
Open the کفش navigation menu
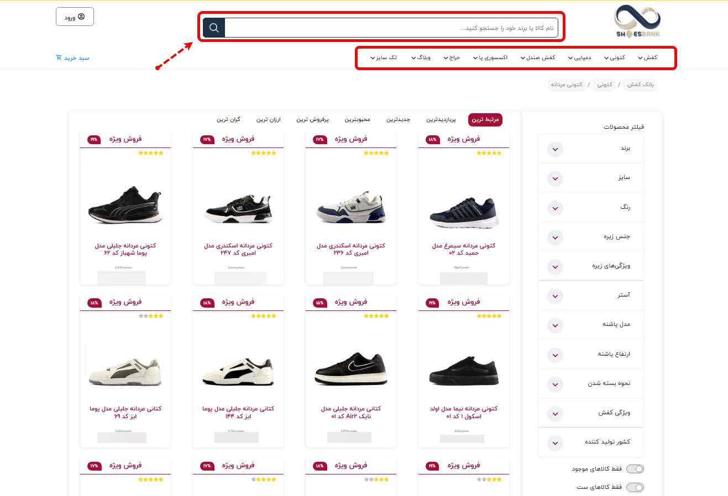(x=647, y=57)
